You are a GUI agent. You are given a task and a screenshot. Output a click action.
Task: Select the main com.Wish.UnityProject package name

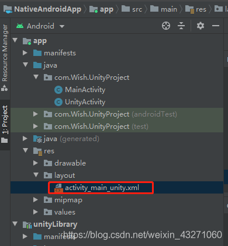click(x=92, y=78)
